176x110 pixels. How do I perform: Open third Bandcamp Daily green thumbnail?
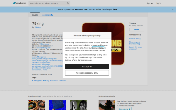pos(78,105)
